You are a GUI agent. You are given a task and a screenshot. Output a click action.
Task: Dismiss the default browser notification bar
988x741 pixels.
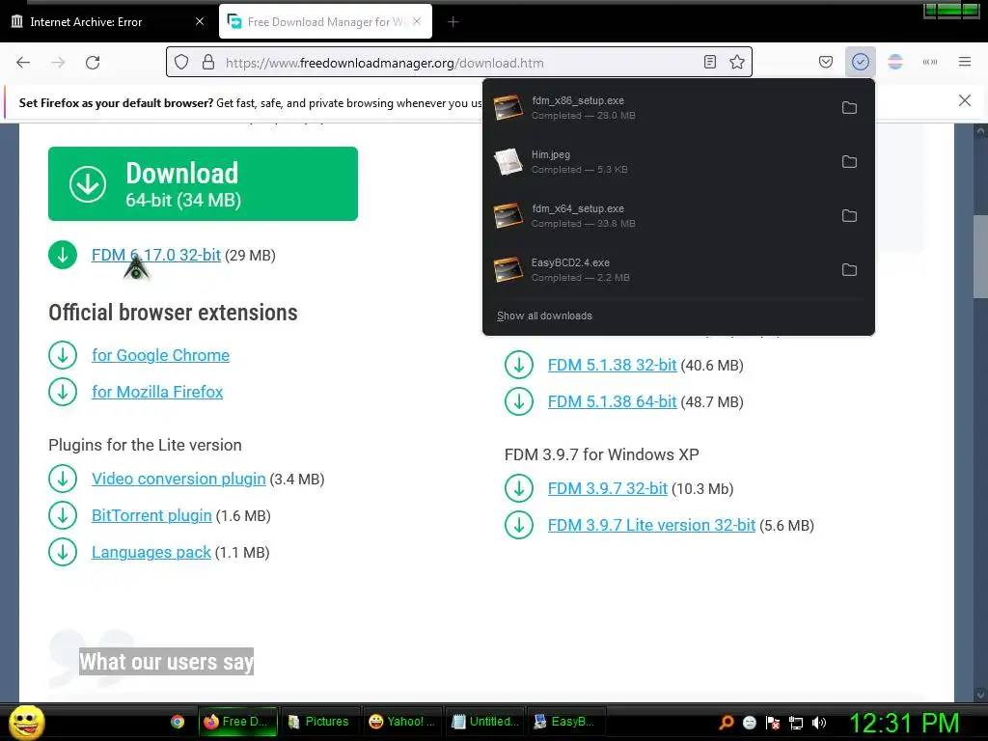pos(964,100)
